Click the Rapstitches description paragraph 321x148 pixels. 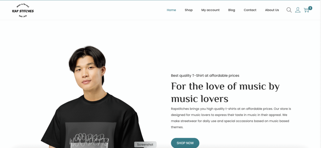[x=231, y=118]
